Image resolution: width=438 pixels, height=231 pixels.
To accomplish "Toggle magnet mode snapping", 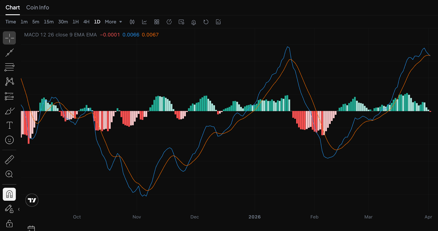I will click(x=9, y=194).
